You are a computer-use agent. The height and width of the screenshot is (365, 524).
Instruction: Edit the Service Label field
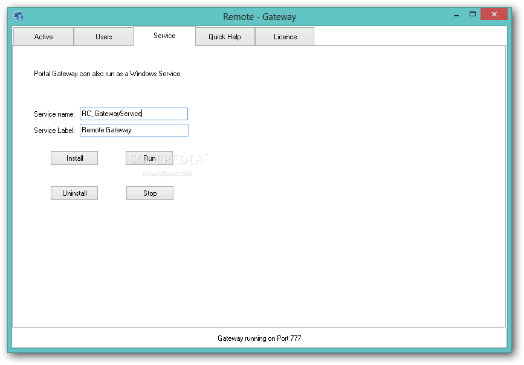point(134,130)
